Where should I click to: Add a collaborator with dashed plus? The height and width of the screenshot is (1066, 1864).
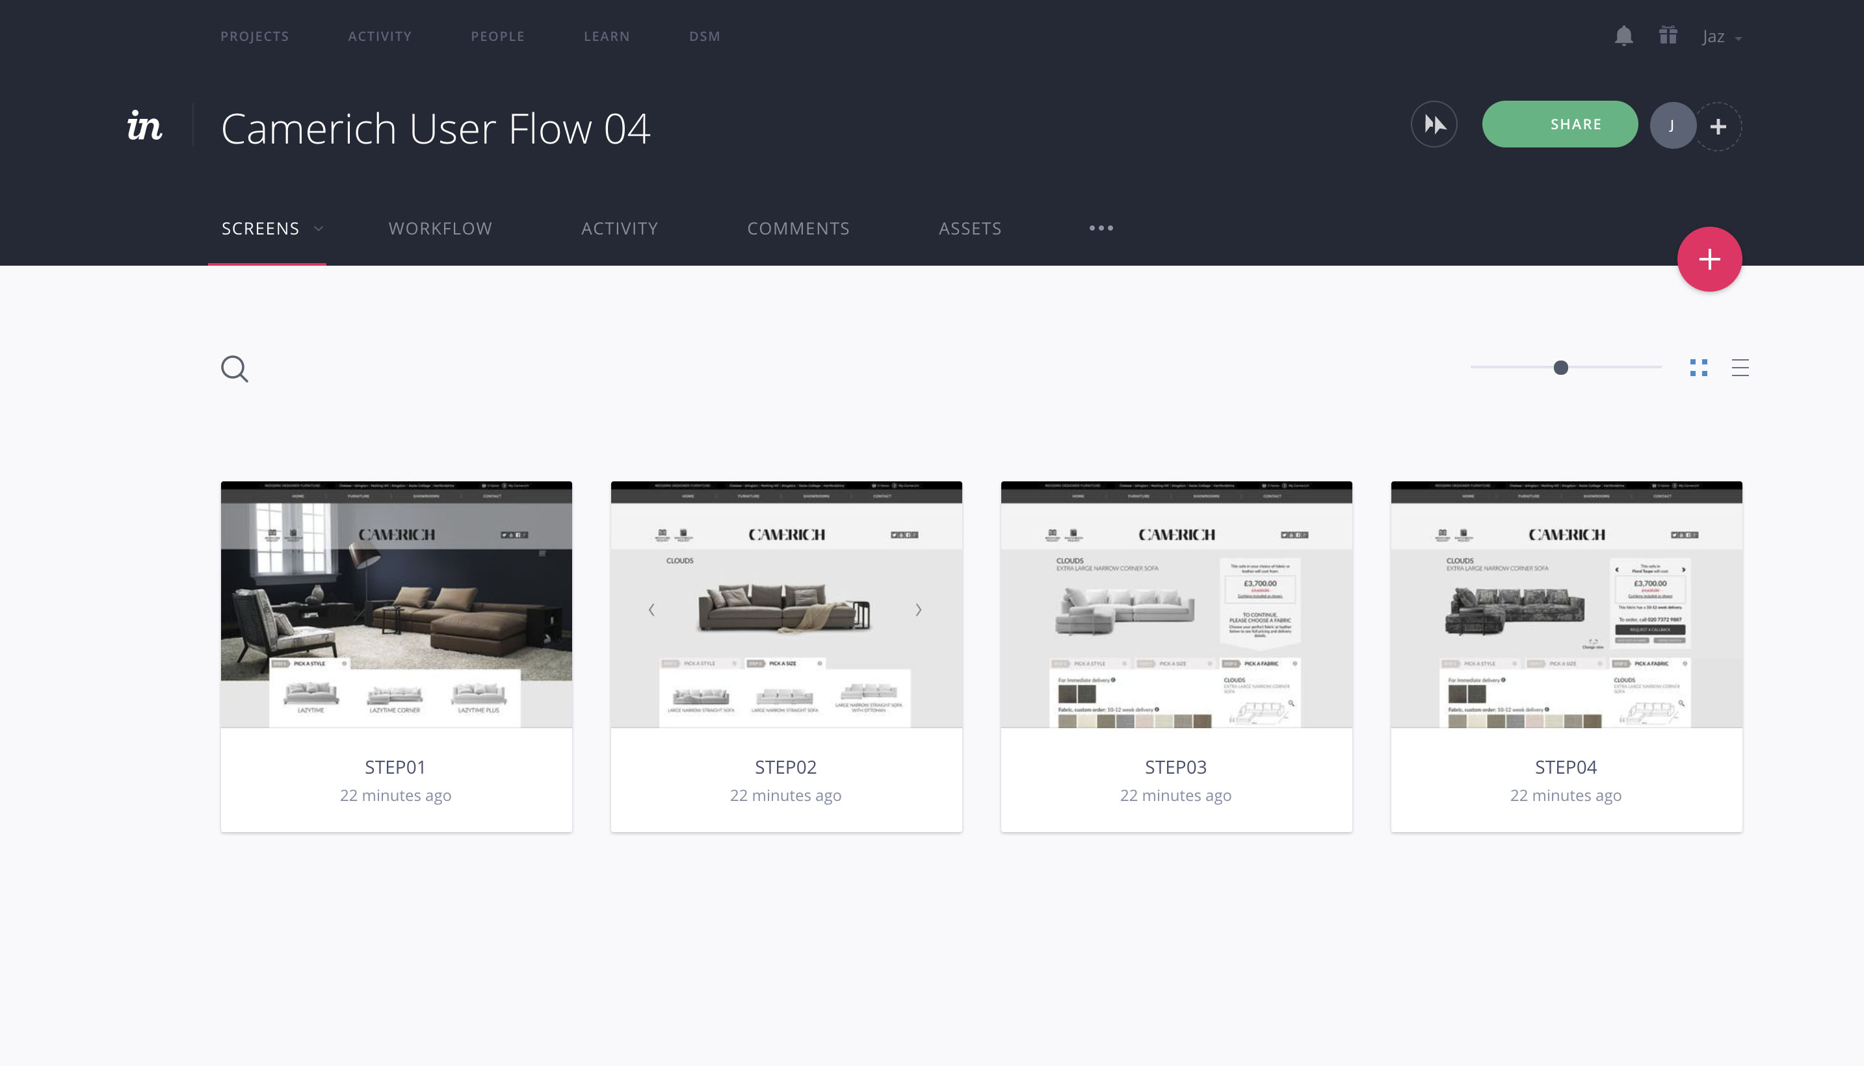pyautogui.click(x=1718, y=127)
